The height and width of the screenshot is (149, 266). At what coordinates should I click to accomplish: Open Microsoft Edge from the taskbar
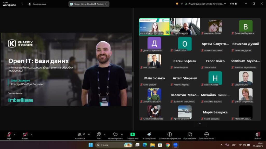click(145, 145)
